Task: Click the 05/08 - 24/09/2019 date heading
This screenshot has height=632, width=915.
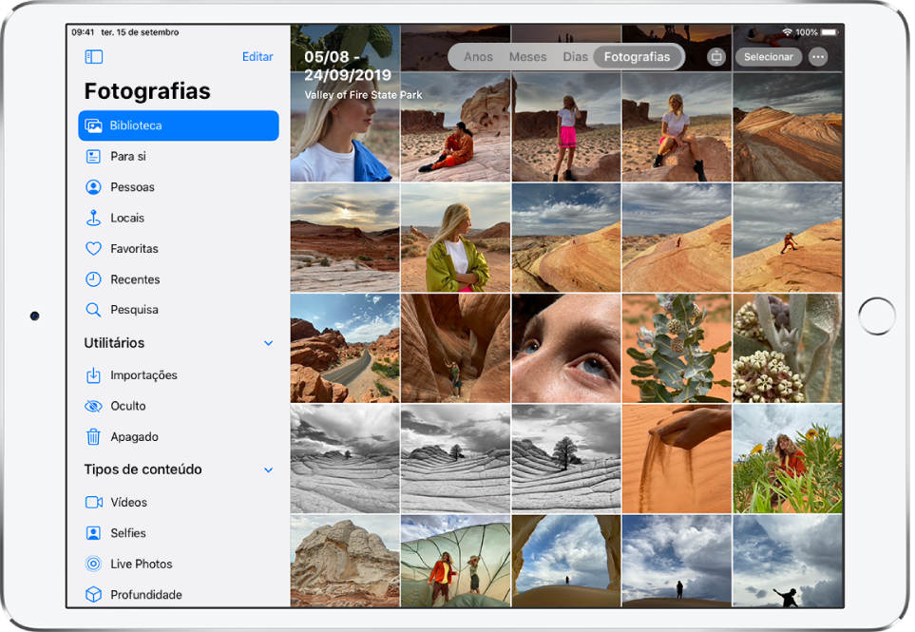Action: coord(348,66)
